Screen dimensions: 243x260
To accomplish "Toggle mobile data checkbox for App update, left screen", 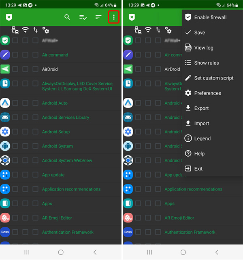I will click(x=35, y=174).
